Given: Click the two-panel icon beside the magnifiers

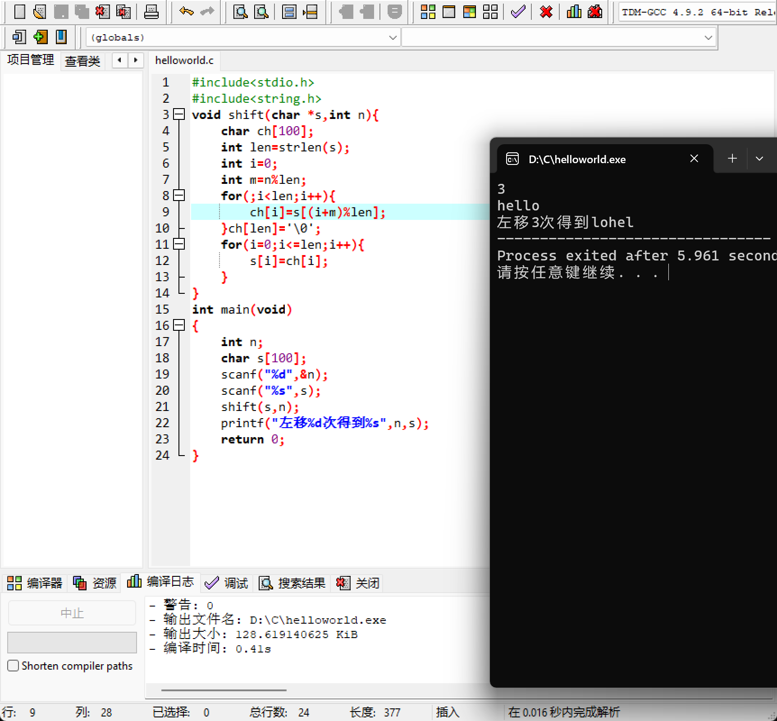Looking at the screenshot, I should (x=289, y=12).
